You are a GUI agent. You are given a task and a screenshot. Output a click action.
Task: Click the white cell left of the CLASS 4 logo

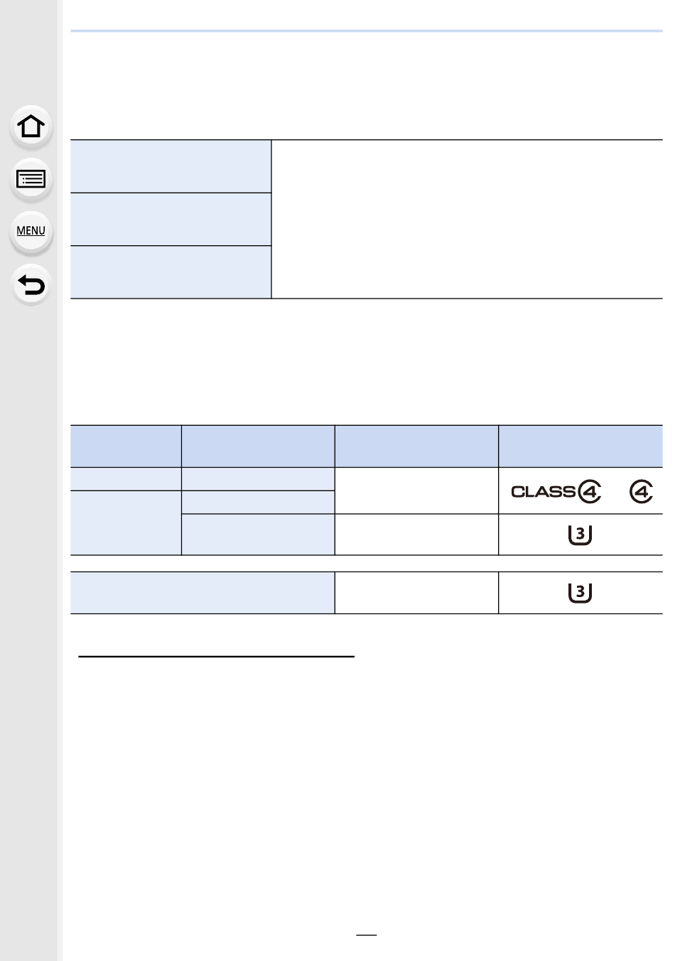[x=416, y=490]
